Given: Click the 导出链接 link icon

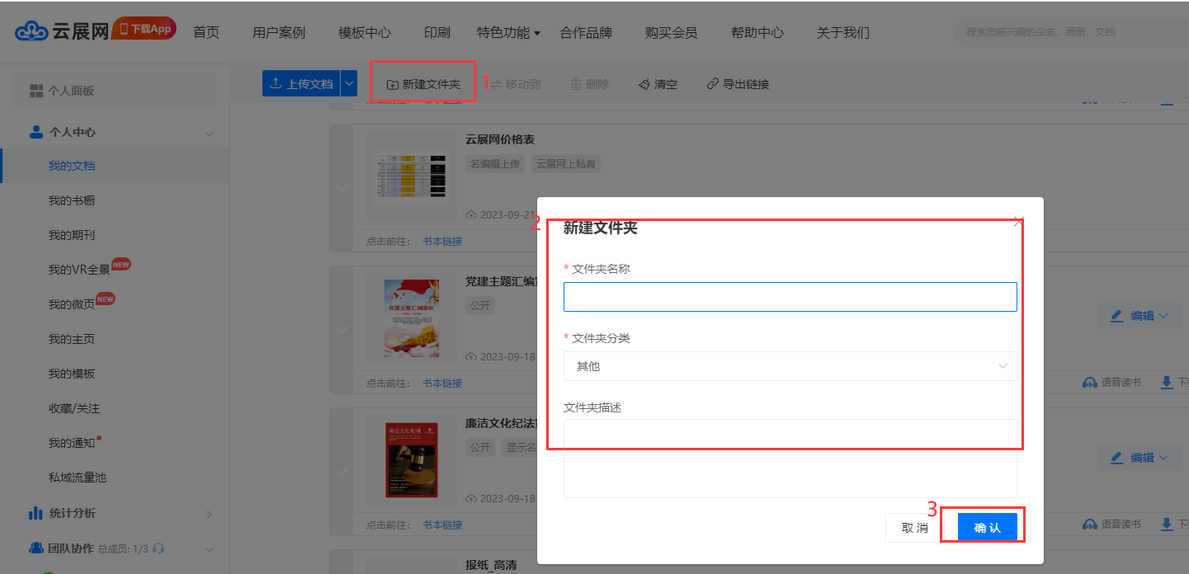Looking at the screenshot, I should 712,84.
